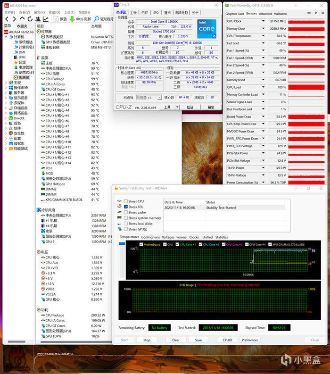Expand motherboard node in AIDA64 tree
This screenshot has width=330, height=374.
coord(6,83)
